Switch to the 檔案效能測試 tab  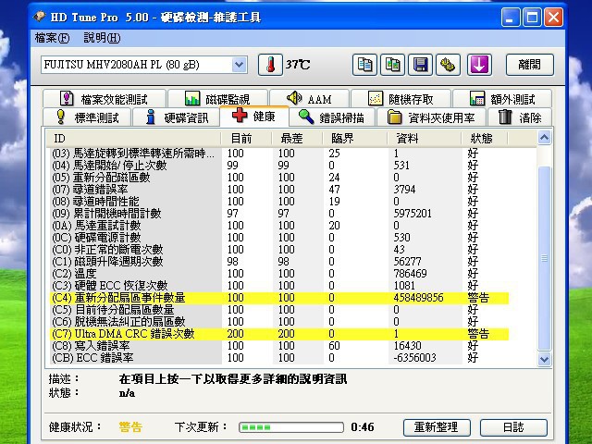click(105, 99)
